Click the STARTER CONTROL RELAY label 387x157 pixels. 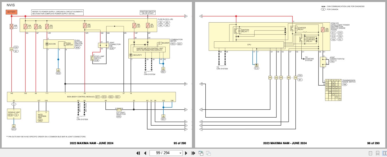(x=311, y=39)
